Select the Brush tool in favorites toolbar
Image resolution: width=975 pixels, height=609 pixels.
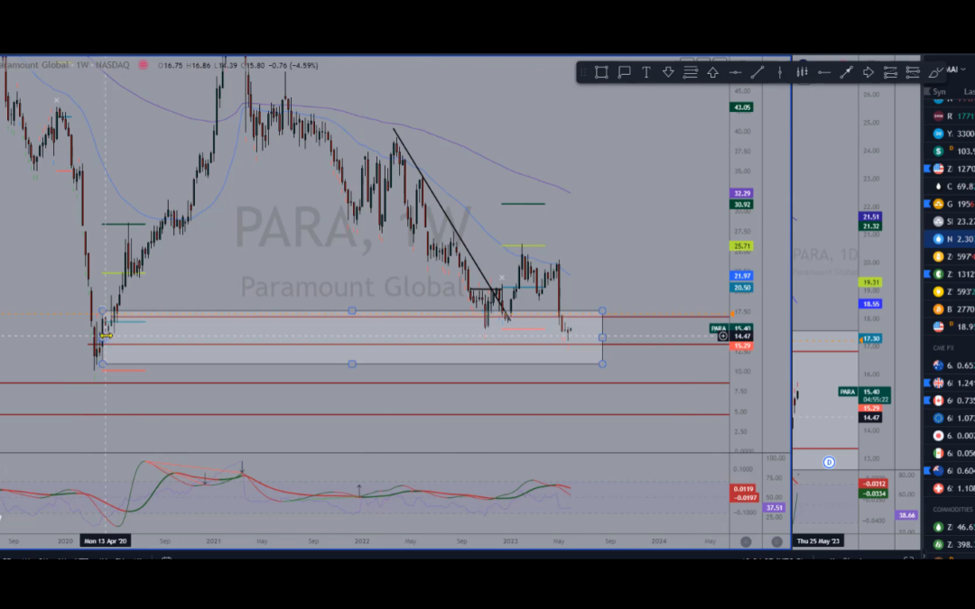(935, 73)
